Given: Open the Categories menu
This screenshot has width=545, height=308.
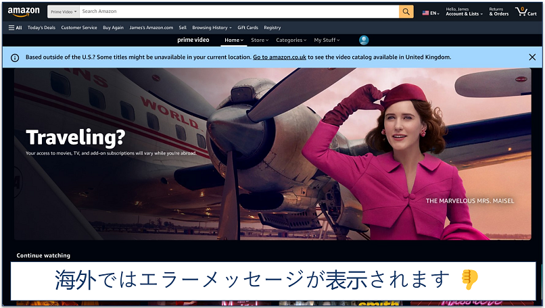Looking at the screenshot, I should pos(291,40).
